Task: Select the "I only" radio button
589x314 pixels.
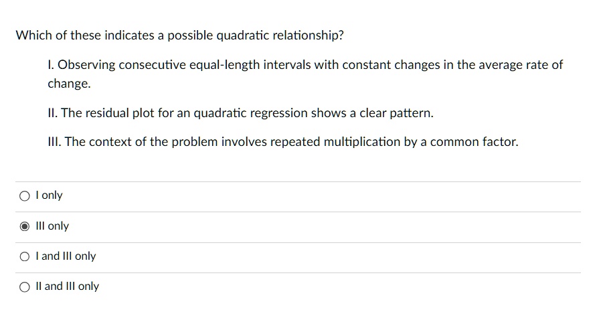Action: (x=24, y=196)
